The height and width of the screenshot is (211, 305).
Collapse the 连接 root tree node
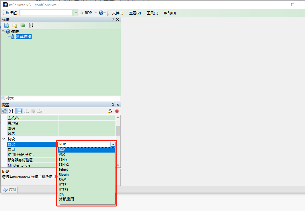[x=3, y=32]
